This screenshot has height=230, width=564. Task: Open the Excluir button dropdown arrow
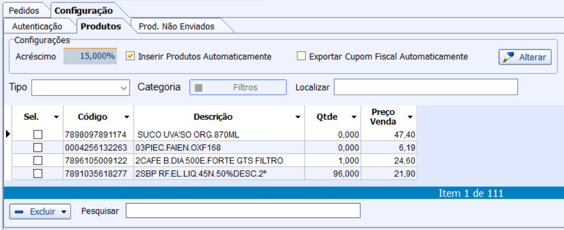pyautogui.click(x=65, y=211)
